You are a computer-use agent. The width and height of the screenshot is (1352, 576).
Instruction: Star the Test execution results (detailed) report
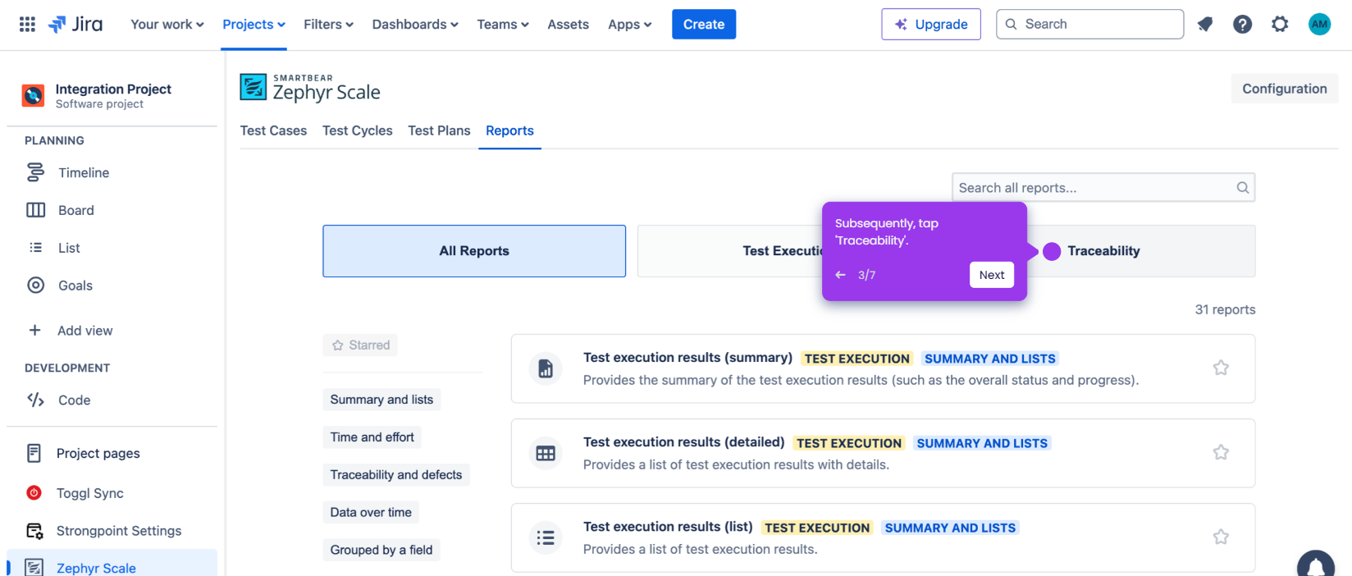pos(1221,452)
